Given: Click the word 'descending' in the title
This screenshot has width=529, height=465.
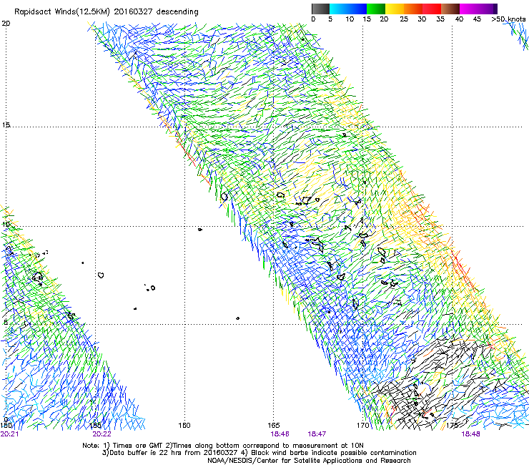Looking at the screenshot, I should click(177, 12).
